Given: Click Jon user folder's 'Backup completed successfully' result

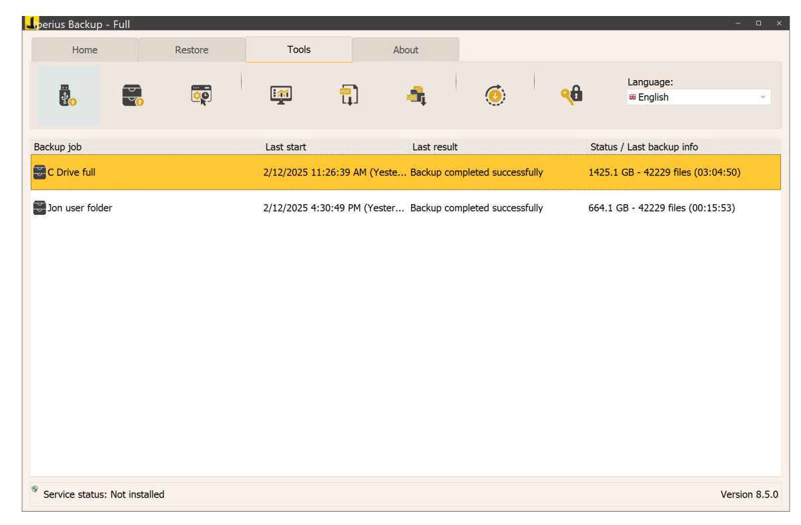Looking at the screenshot, I should point(477,208).
